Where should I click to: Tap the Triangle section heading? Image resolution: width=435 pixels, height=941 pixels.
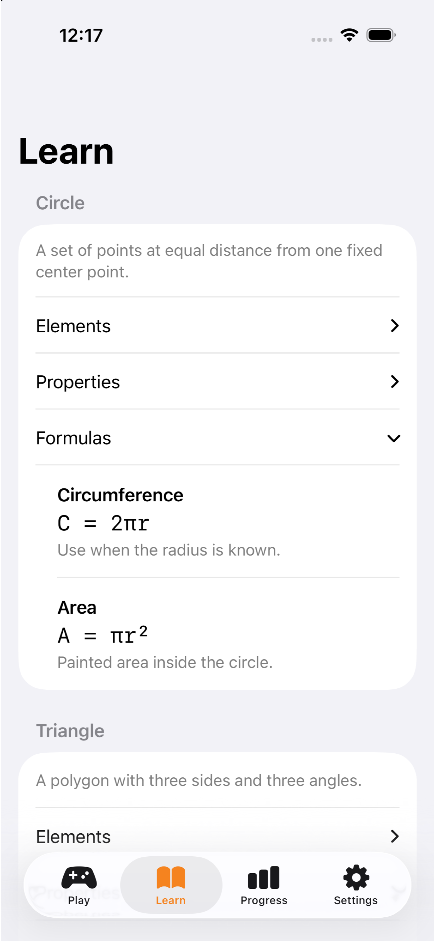tap(70, 731)
